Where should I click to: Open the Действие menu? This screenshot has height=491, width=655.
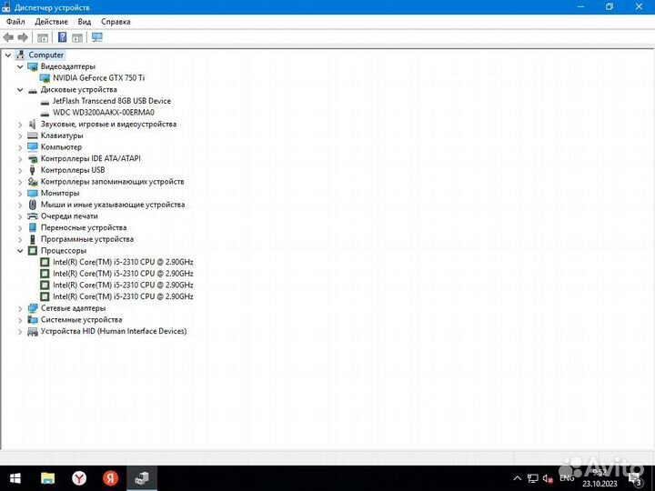(51, 22)
